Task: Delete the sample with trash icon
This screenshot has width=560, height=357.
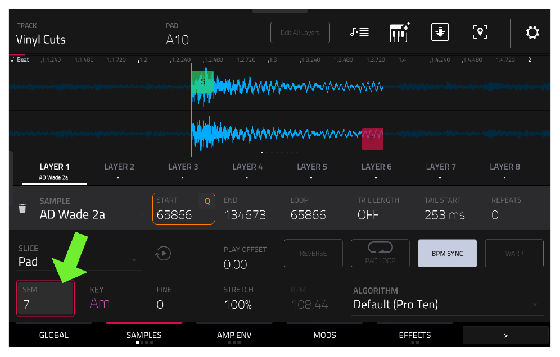Action: pyautogui.click(x=22, y=208)
